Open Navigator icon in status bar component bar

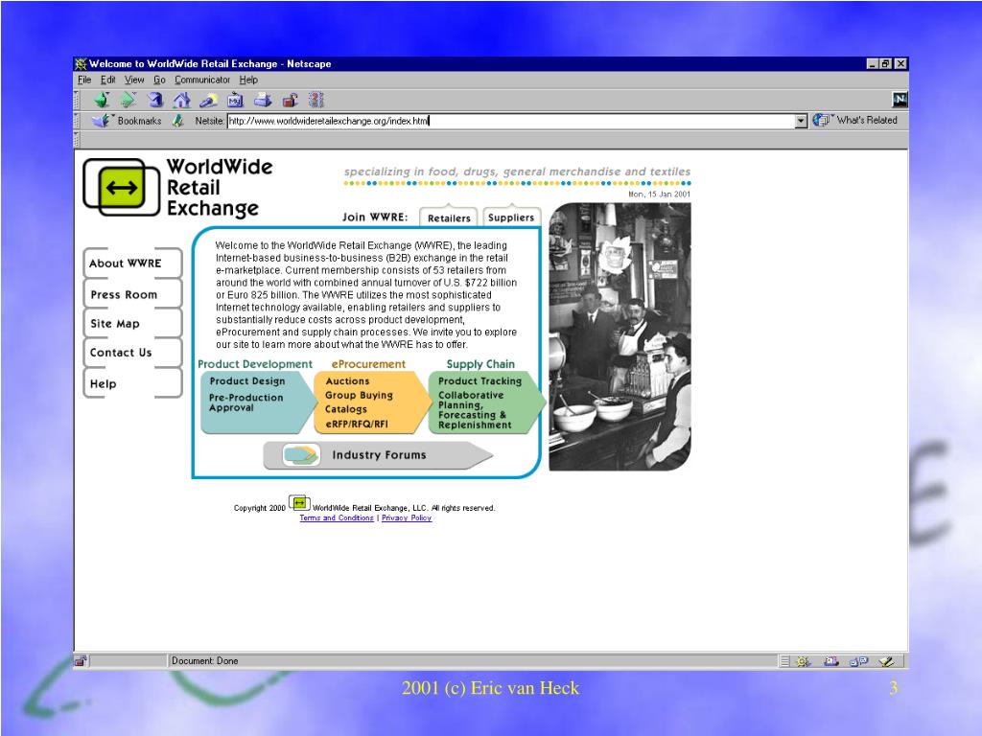pyautogui.click(x=803, y=661)
